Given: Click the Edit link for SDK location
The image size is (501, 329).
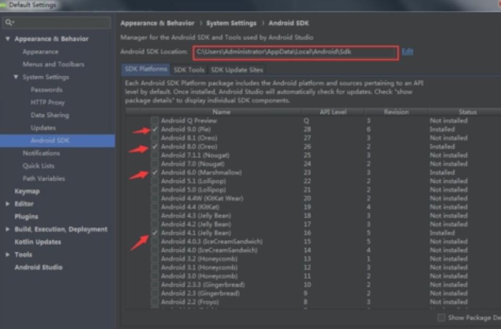Looking at the screenshot, I should click(407, 52).
